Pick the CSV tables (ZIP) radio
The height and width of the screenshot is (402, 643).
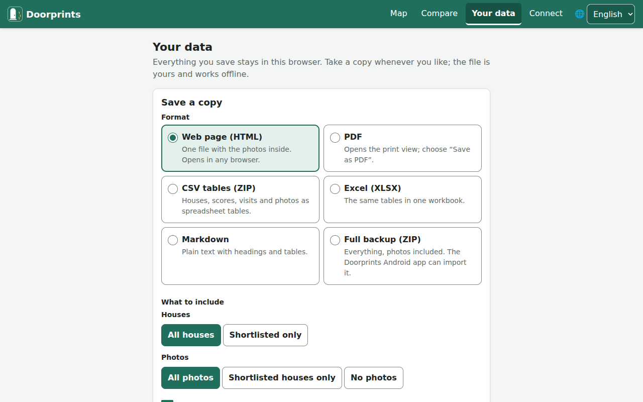coord(173,189)
